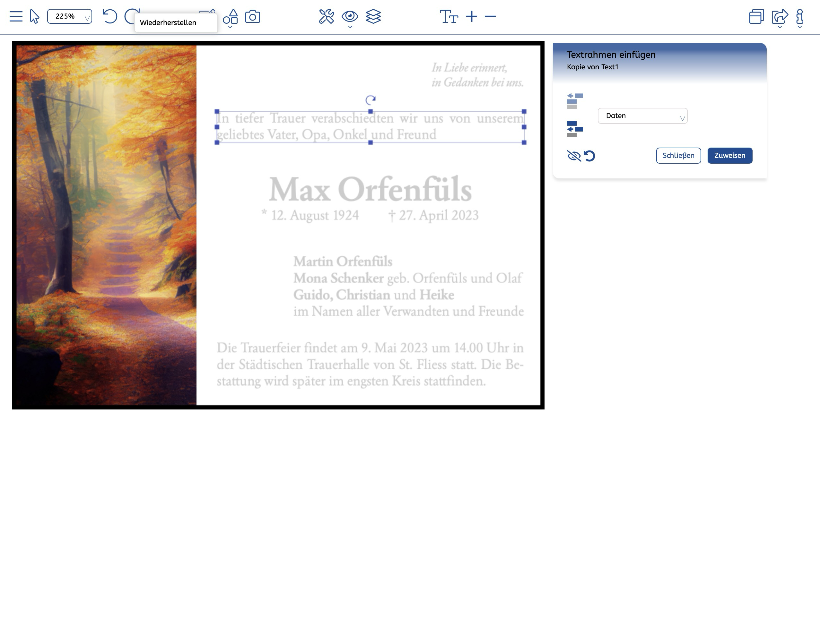The width and height of the screenshot is (820, 618).
Task: Toggle the crossed-out eye visibility icon
Action: click(574, 156)
